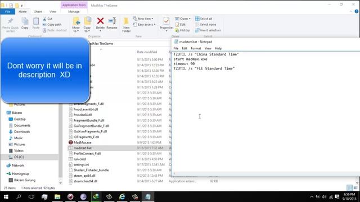Open Task View on taskbar
Image resolution: width=360 pixels, height=202 pixels.
pyautogui.click(x=31, y=197)
